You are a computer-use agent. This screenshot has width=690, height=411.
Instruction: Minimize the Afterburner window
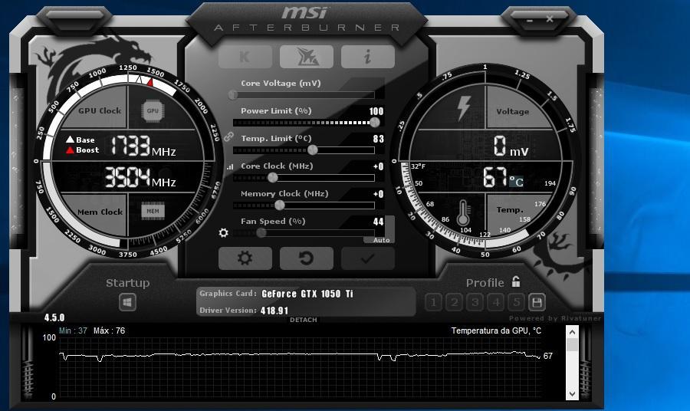tap(529, 20)
